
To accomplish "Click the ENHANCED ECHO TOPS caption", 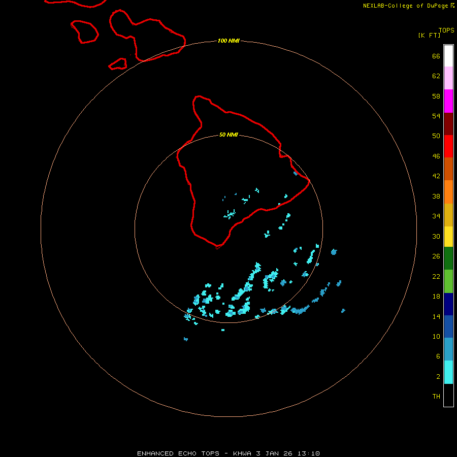I will [x=178, y=453].
